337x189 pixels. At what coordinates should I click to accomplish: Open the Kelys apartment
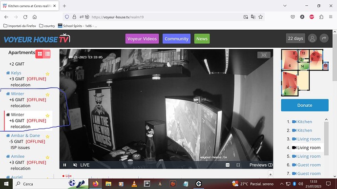(x=16, y=73)
